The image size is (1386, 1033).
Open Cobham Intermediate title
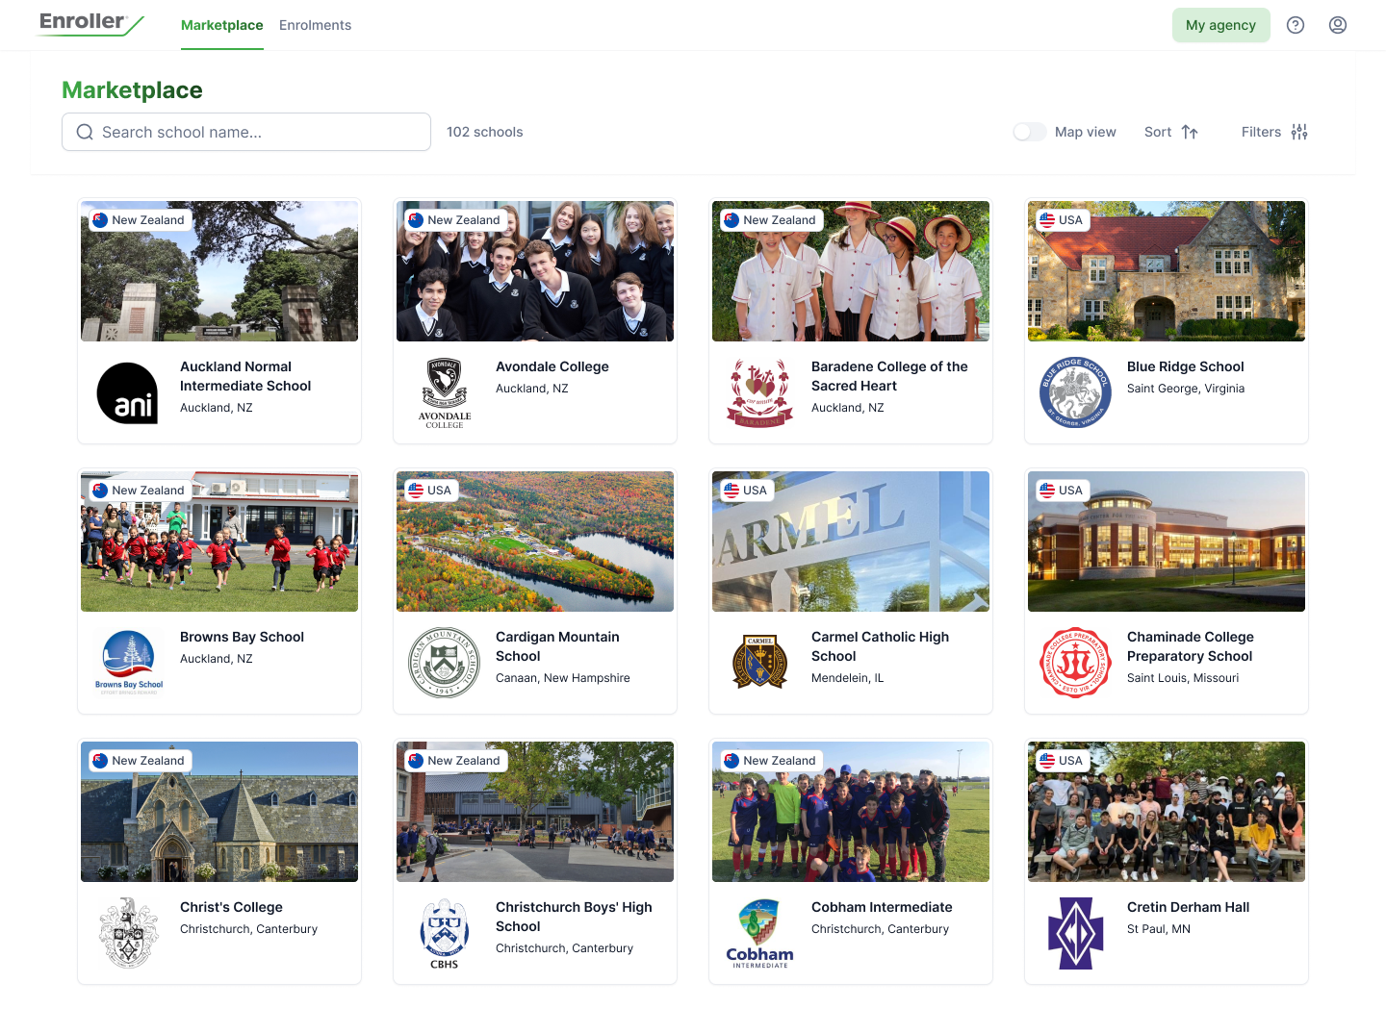pos(882,907)
